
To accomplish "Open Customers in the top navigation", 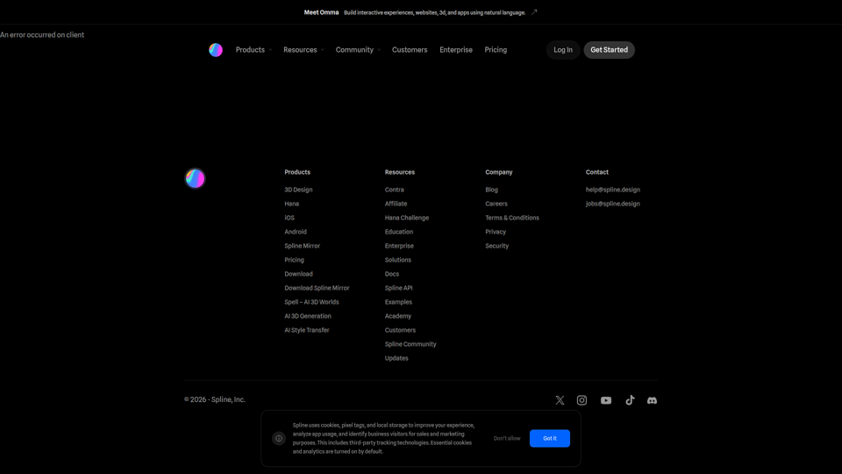I will pos(410,50).
